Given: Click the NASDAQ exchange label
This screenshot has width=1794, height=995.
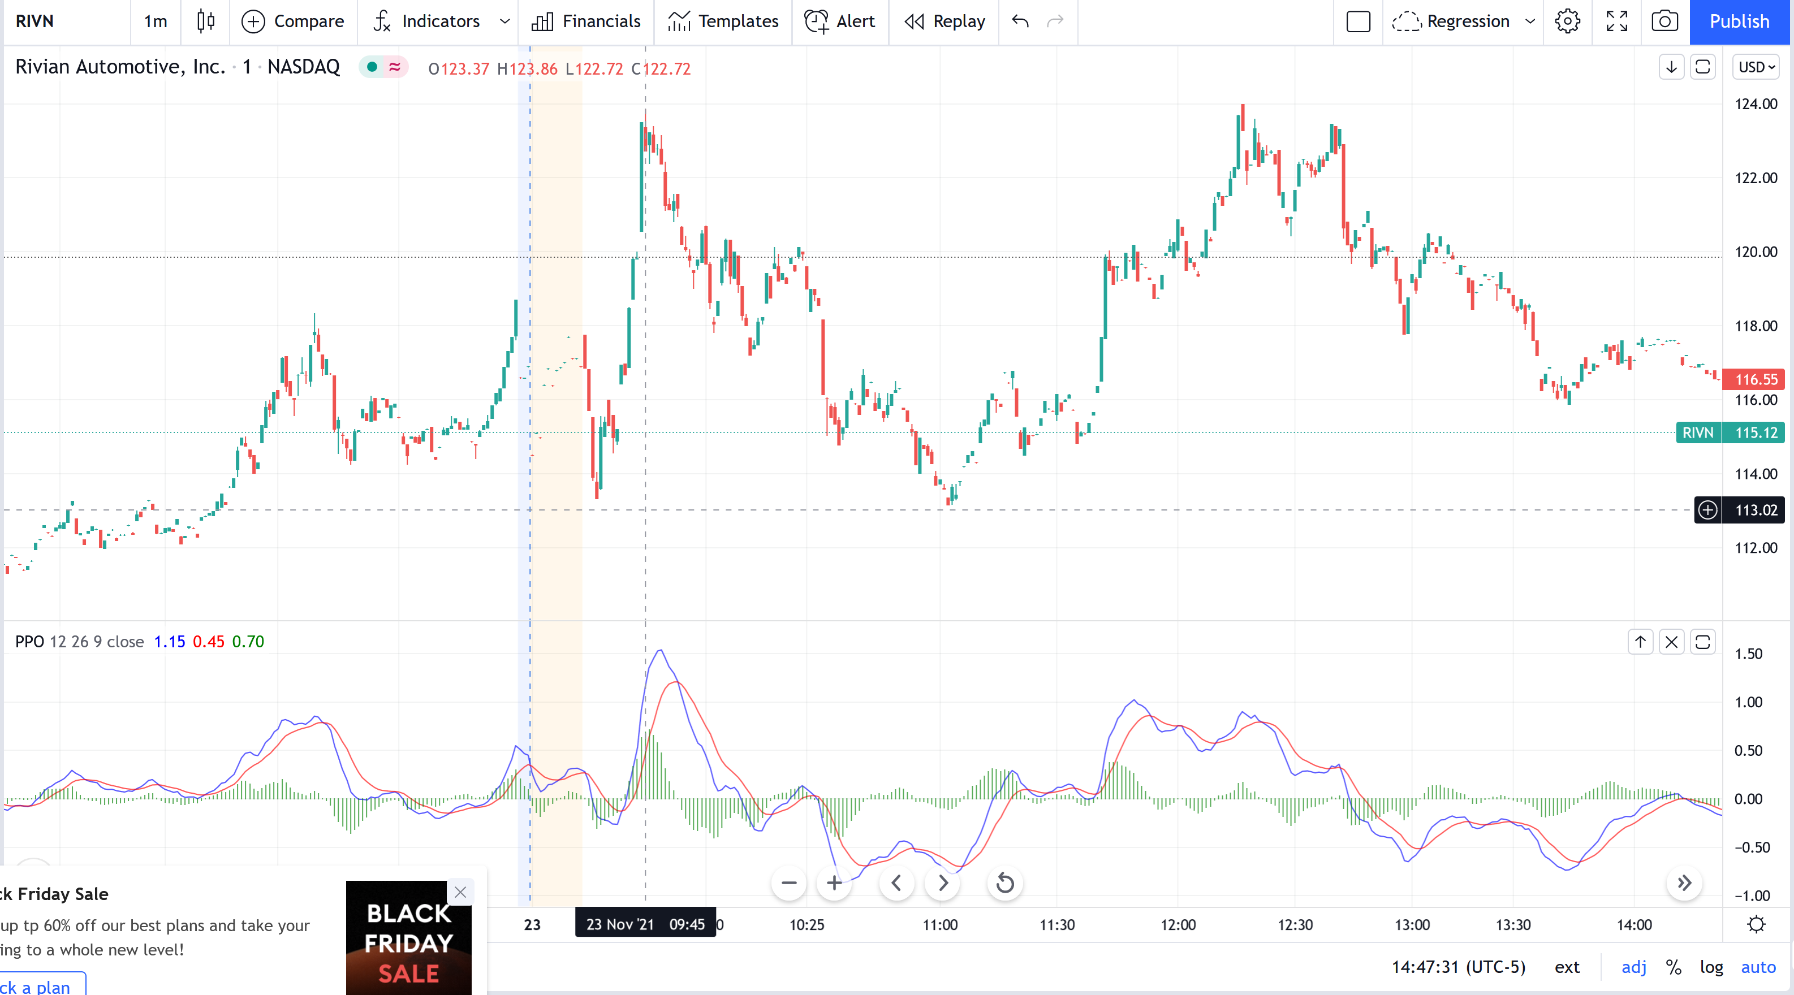Looking at the screenshot, I should coord(304,67).
